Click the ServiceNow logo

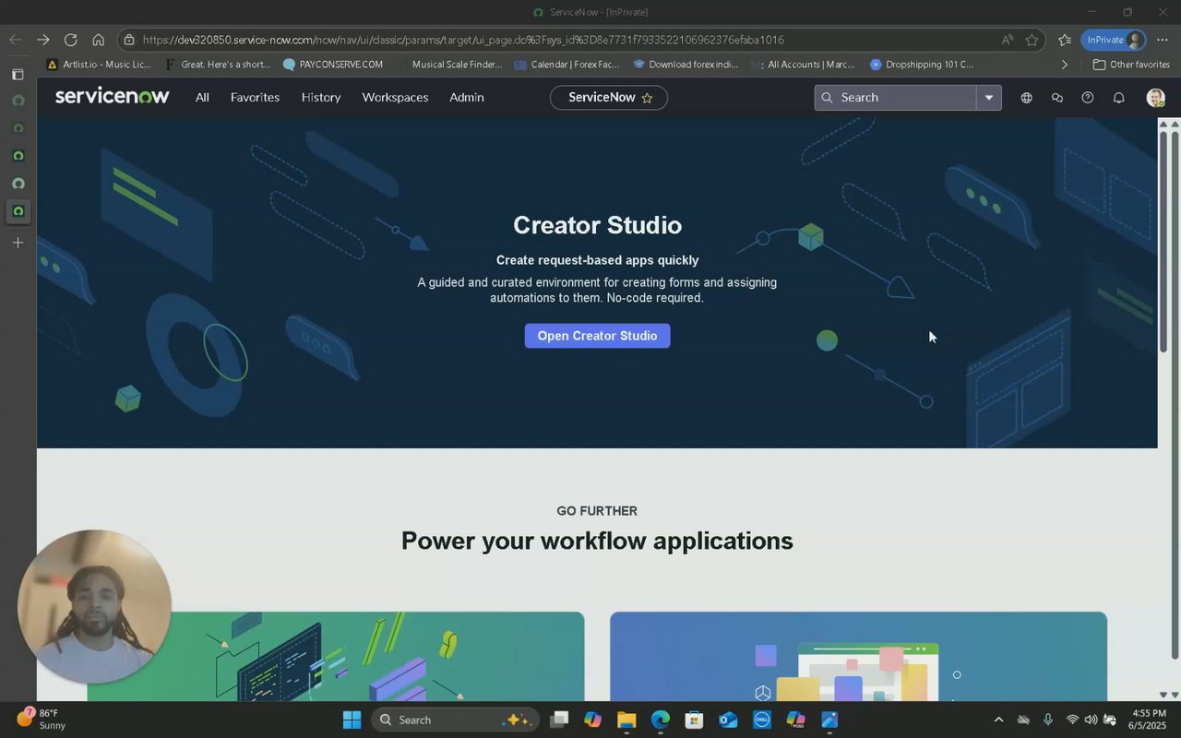point(113,96)
